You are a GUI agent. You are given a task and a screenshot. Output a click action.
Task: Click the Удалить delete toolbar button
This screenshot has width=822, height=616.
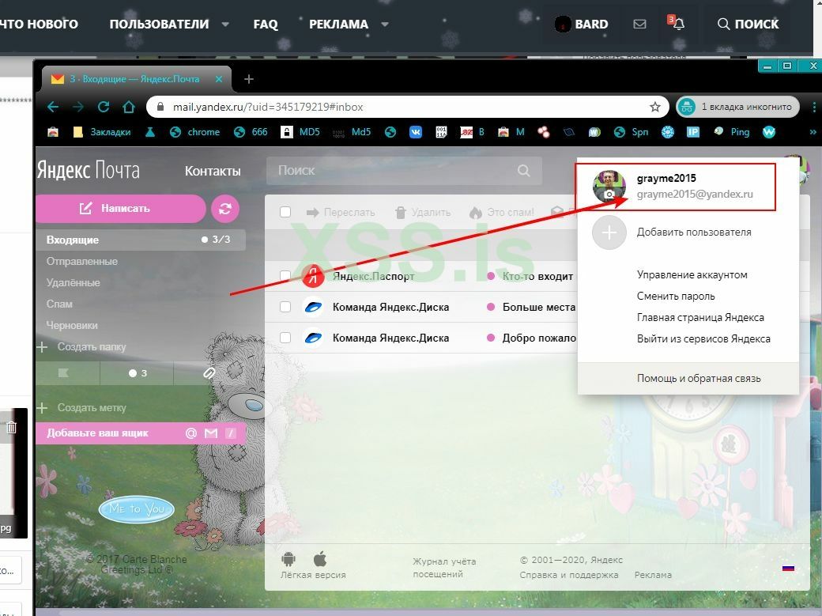[x=423, y=212]
